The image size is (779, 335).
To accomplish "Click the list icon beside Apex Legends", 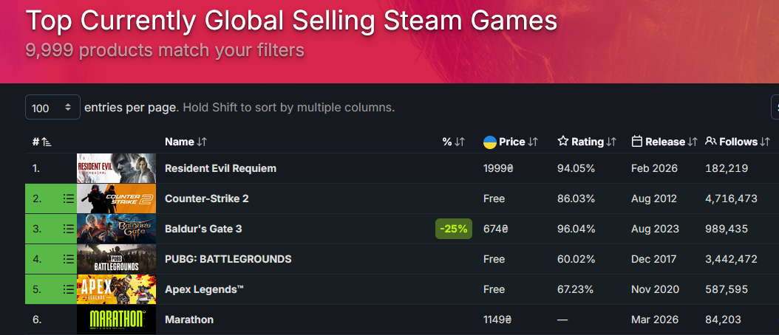I will (69, 289).
